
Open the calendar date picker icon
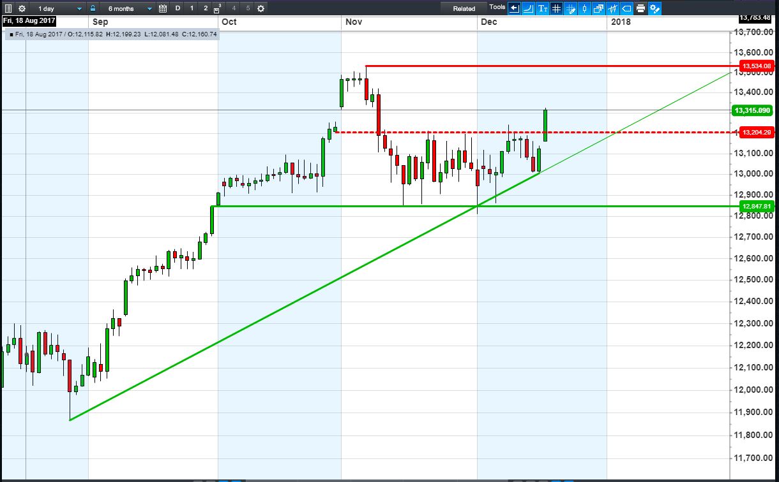[x=163, y=8]
